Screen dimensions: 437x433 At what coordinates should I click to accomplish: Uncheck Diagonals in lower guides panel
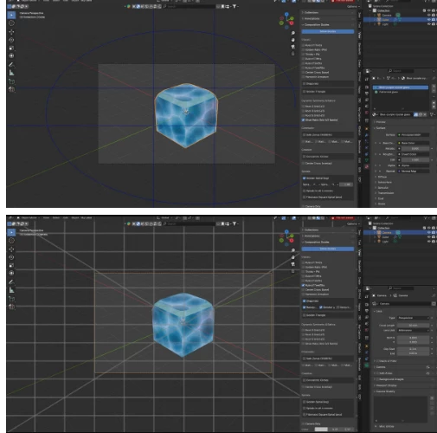click(x=305, y=301)
